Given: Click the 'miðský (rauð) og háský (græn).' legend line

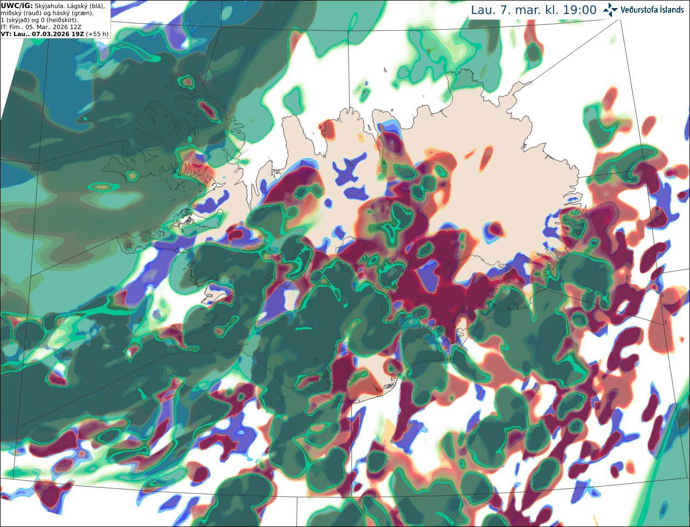Looking at the screenshot, I should coord(47,12).
